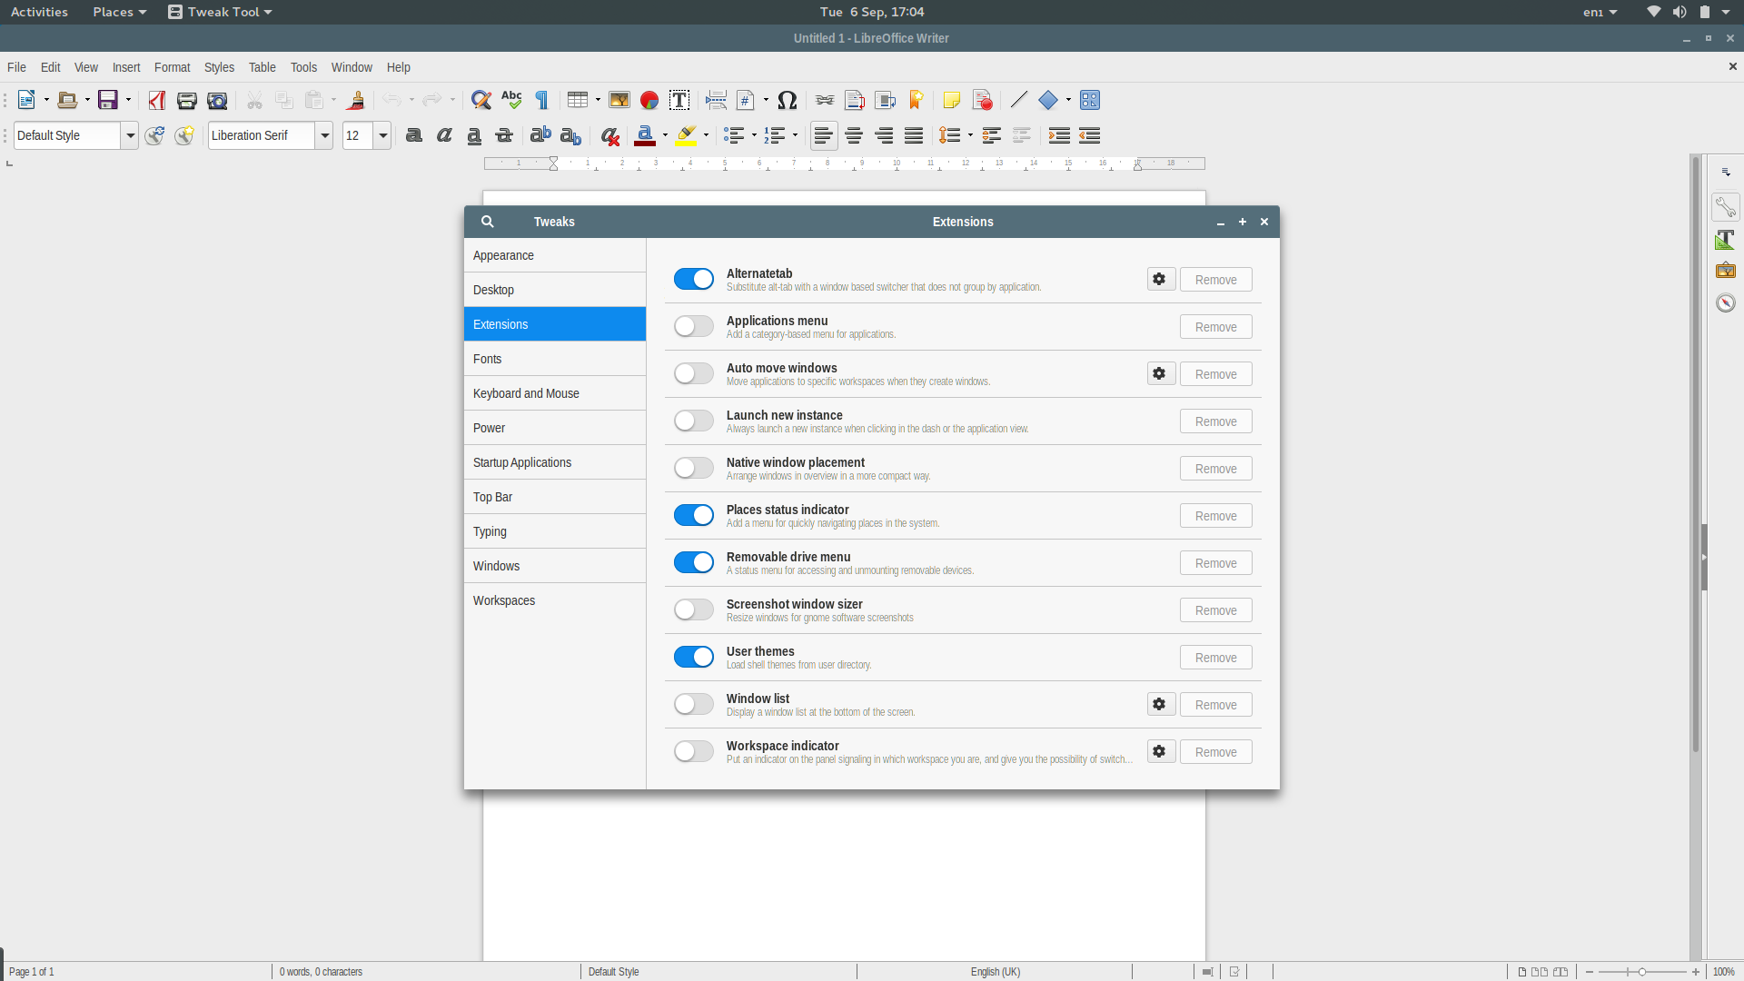
Task: Select Appearance in Tweaks sidebar
Action: 555,255
